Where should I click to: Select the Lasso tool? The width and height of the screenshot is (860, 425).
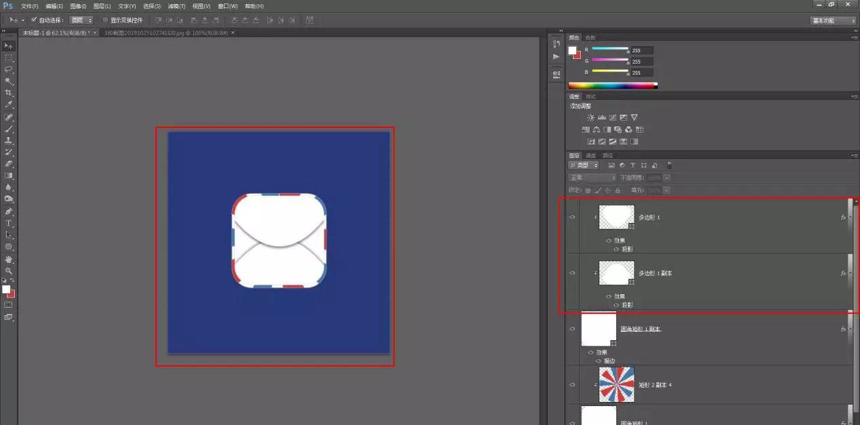[9, 69]
